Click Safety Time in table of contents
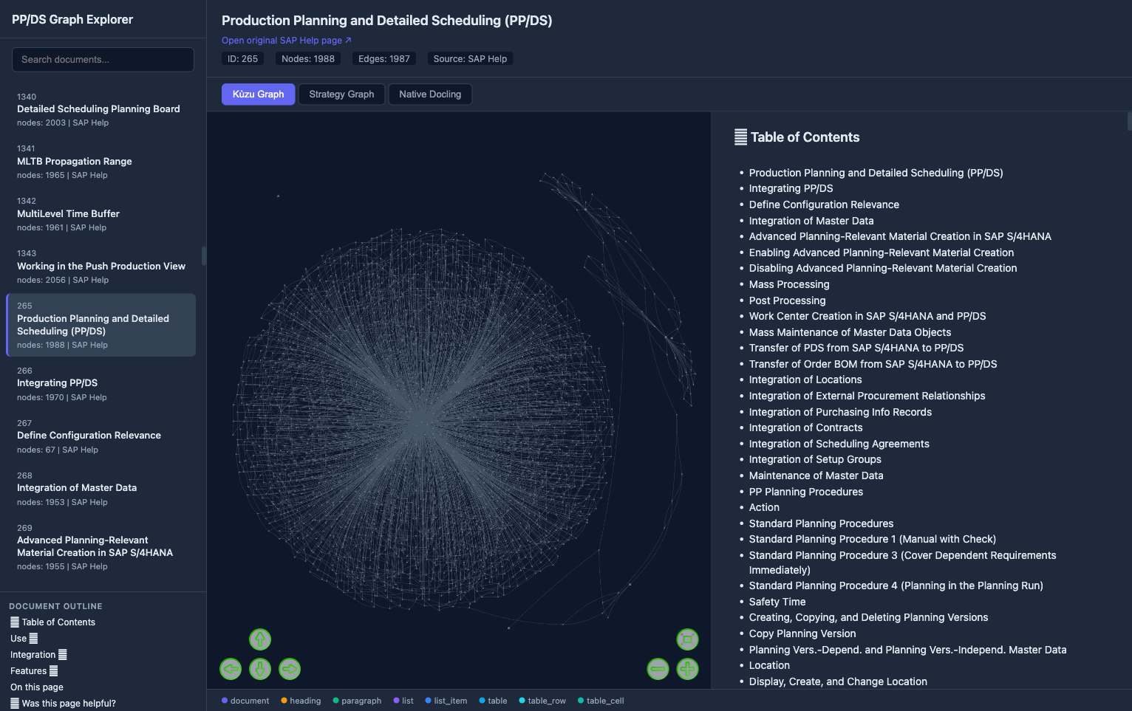Screen dimensions: 1132x711 [x=777, y=602]
